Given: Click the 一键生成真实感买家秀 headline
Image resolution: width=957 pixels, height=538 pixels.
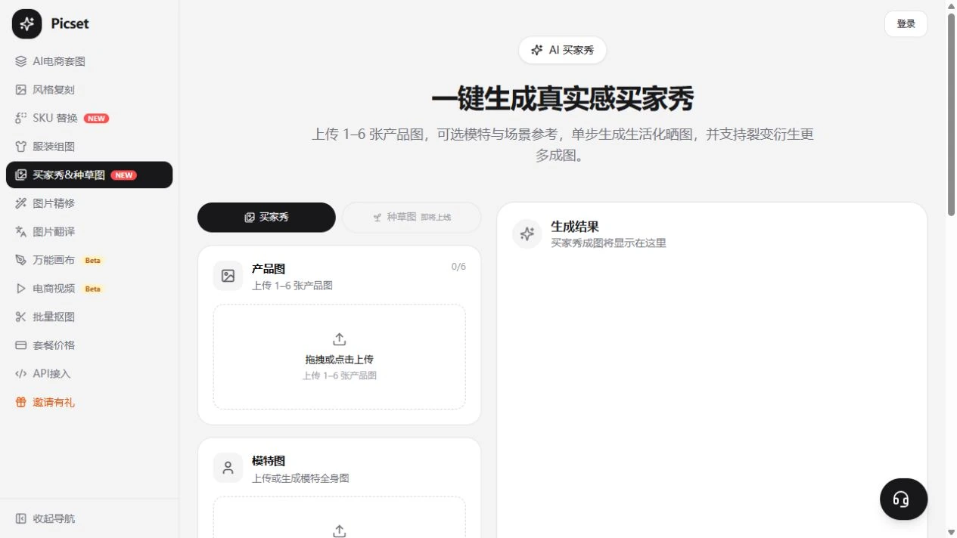Looking at the screenshot, I should (562, 98).
